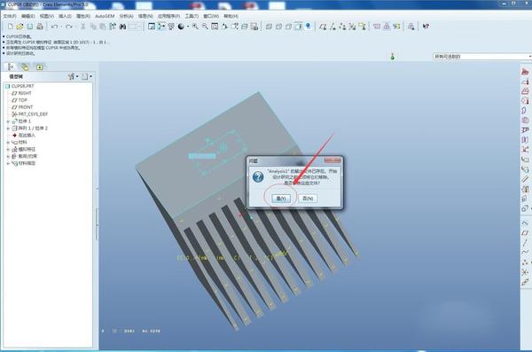This screenshot has width=532, height=352.
Task: Expand the 材料 node
Action: coord(8,142)
